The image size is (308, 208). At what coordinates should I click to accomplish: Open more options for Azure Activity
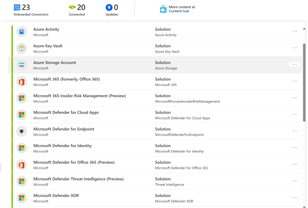pyautogui.click(x=295, y=31)
